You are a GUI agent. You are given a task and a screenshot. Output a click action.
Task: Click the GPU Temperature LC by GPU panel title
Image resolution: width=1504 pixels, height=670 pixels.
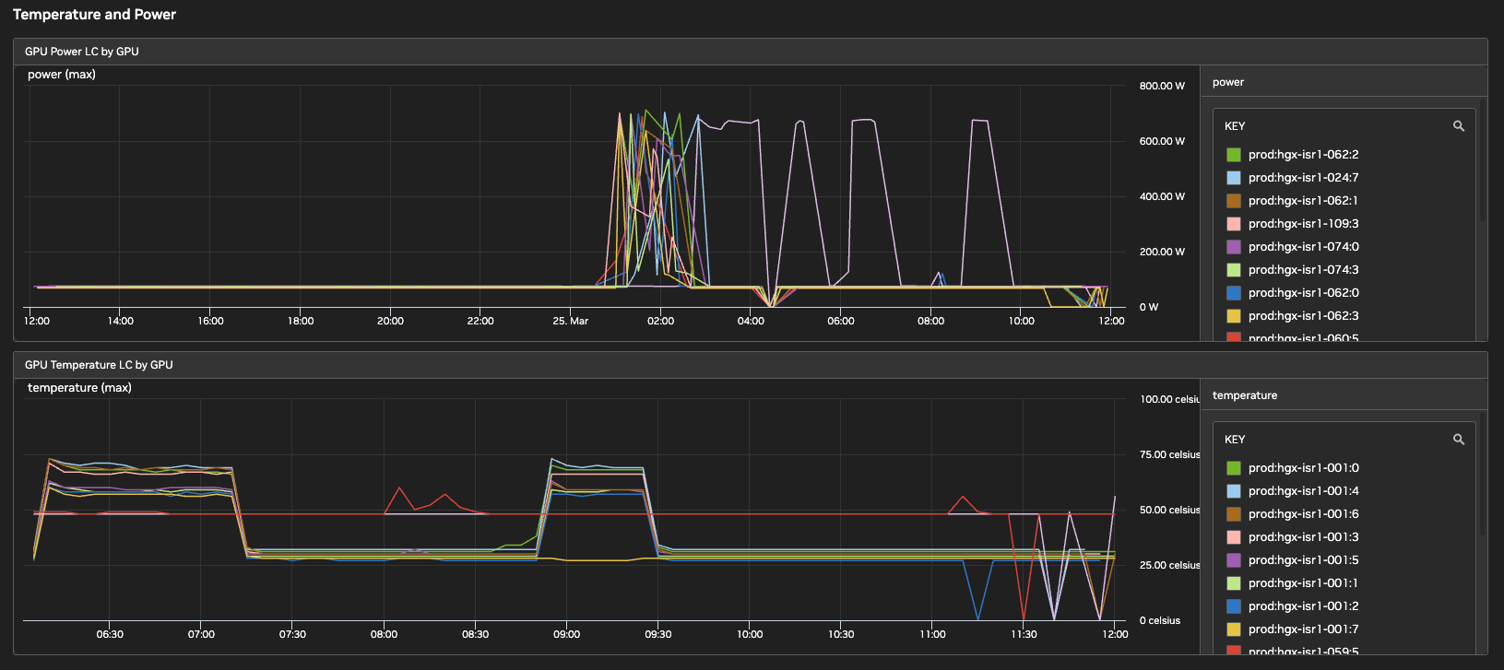[99, 365]
